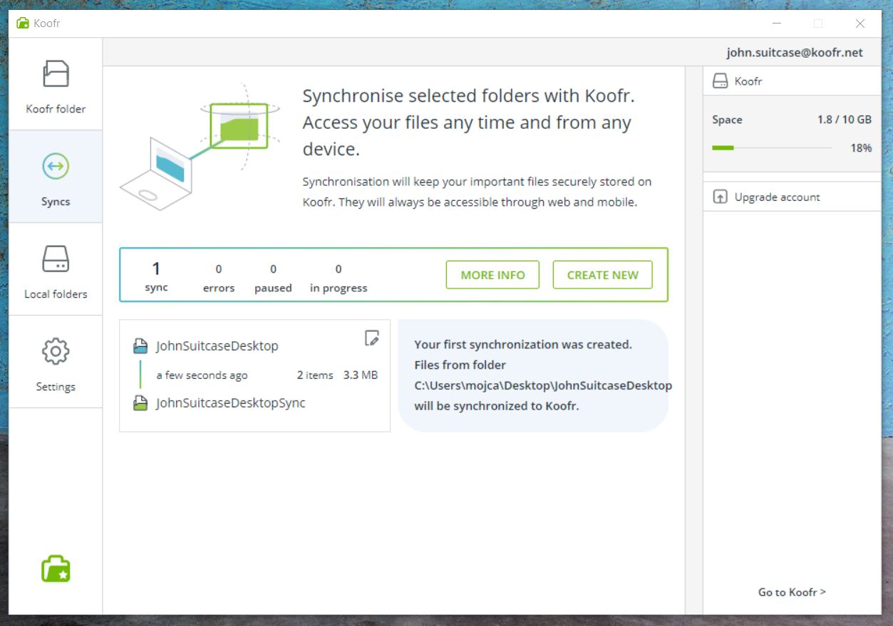
Task: Click the 0 in progress counter
Action: tap(339, 278)
